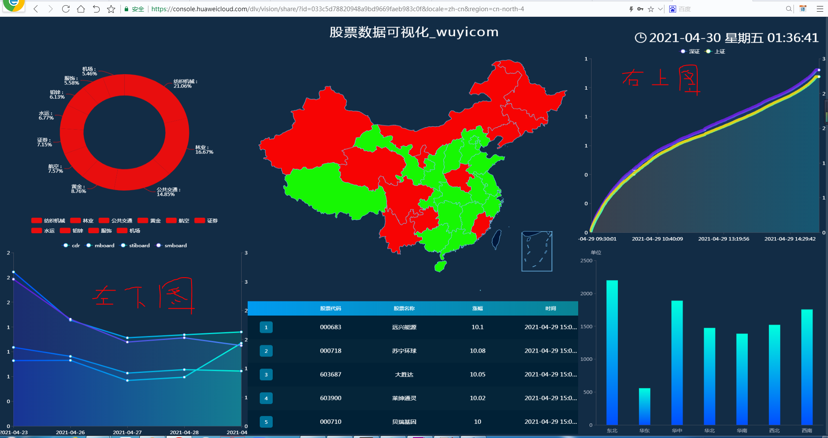This screenshot has height=438, width=828.
Task: Click the 东北 bar in the bar chart
Action: click(x=612, y=353)
